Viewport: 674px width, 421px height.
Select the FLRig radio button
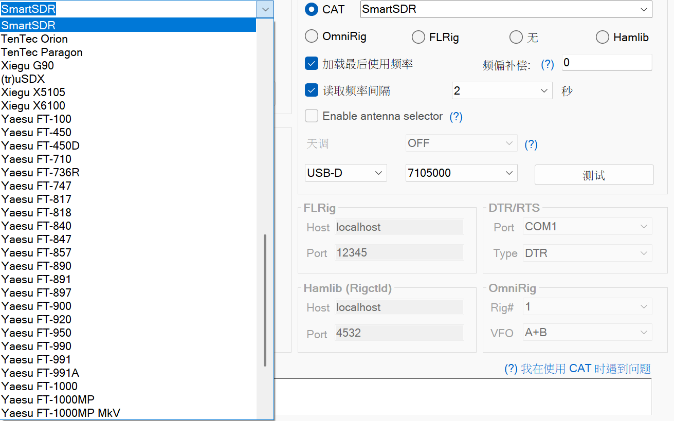pyautogui.click(x=418, y=37)
